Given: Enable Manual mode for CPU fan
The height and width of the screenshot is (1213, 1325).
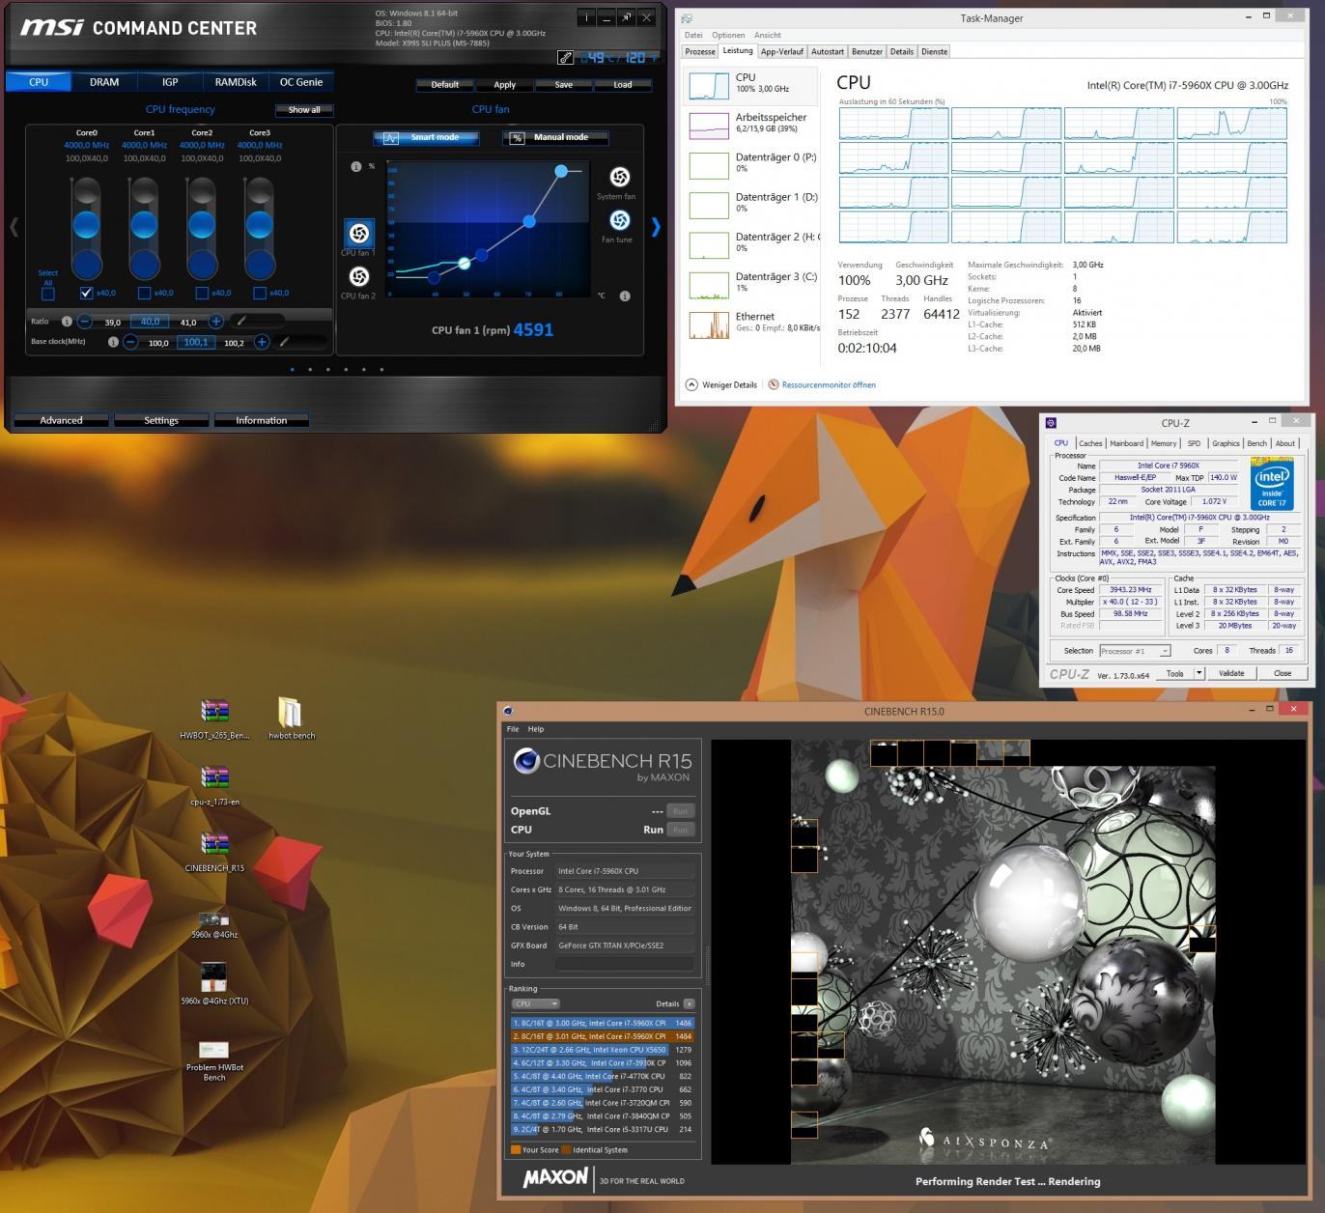Looking at the screenshot, I should tap(554, 137).
